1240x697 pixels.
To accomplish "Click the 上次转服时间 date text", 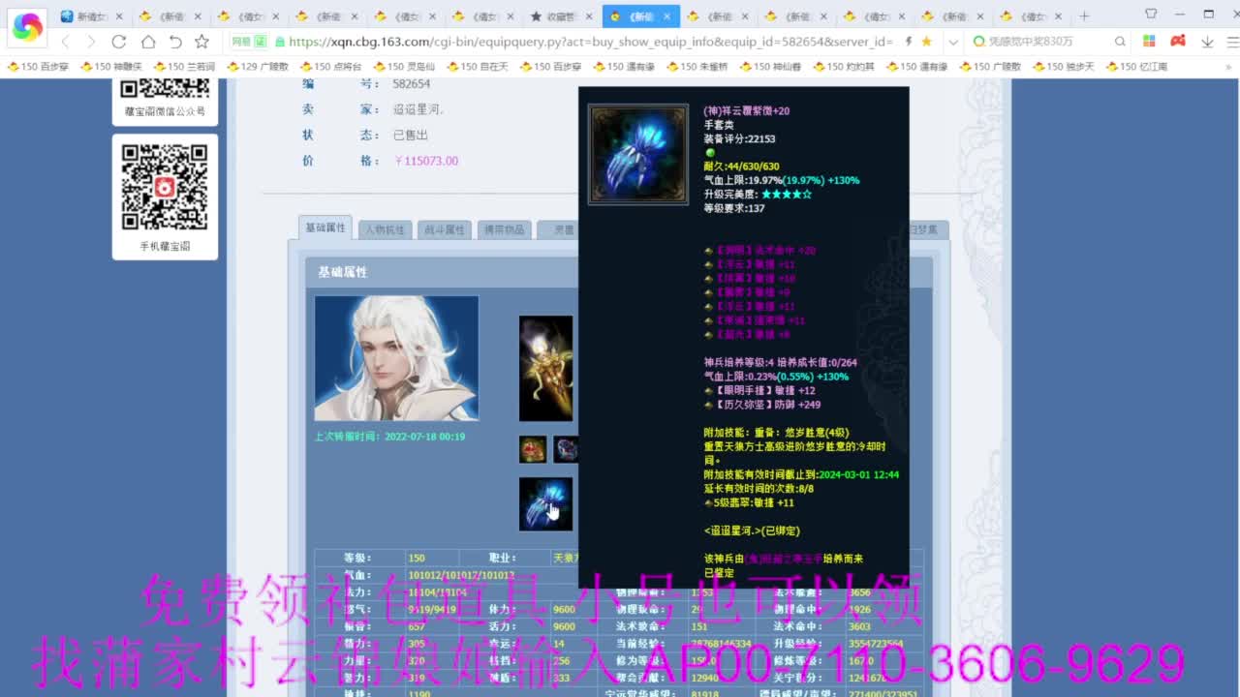I will (x=389, y=437).
